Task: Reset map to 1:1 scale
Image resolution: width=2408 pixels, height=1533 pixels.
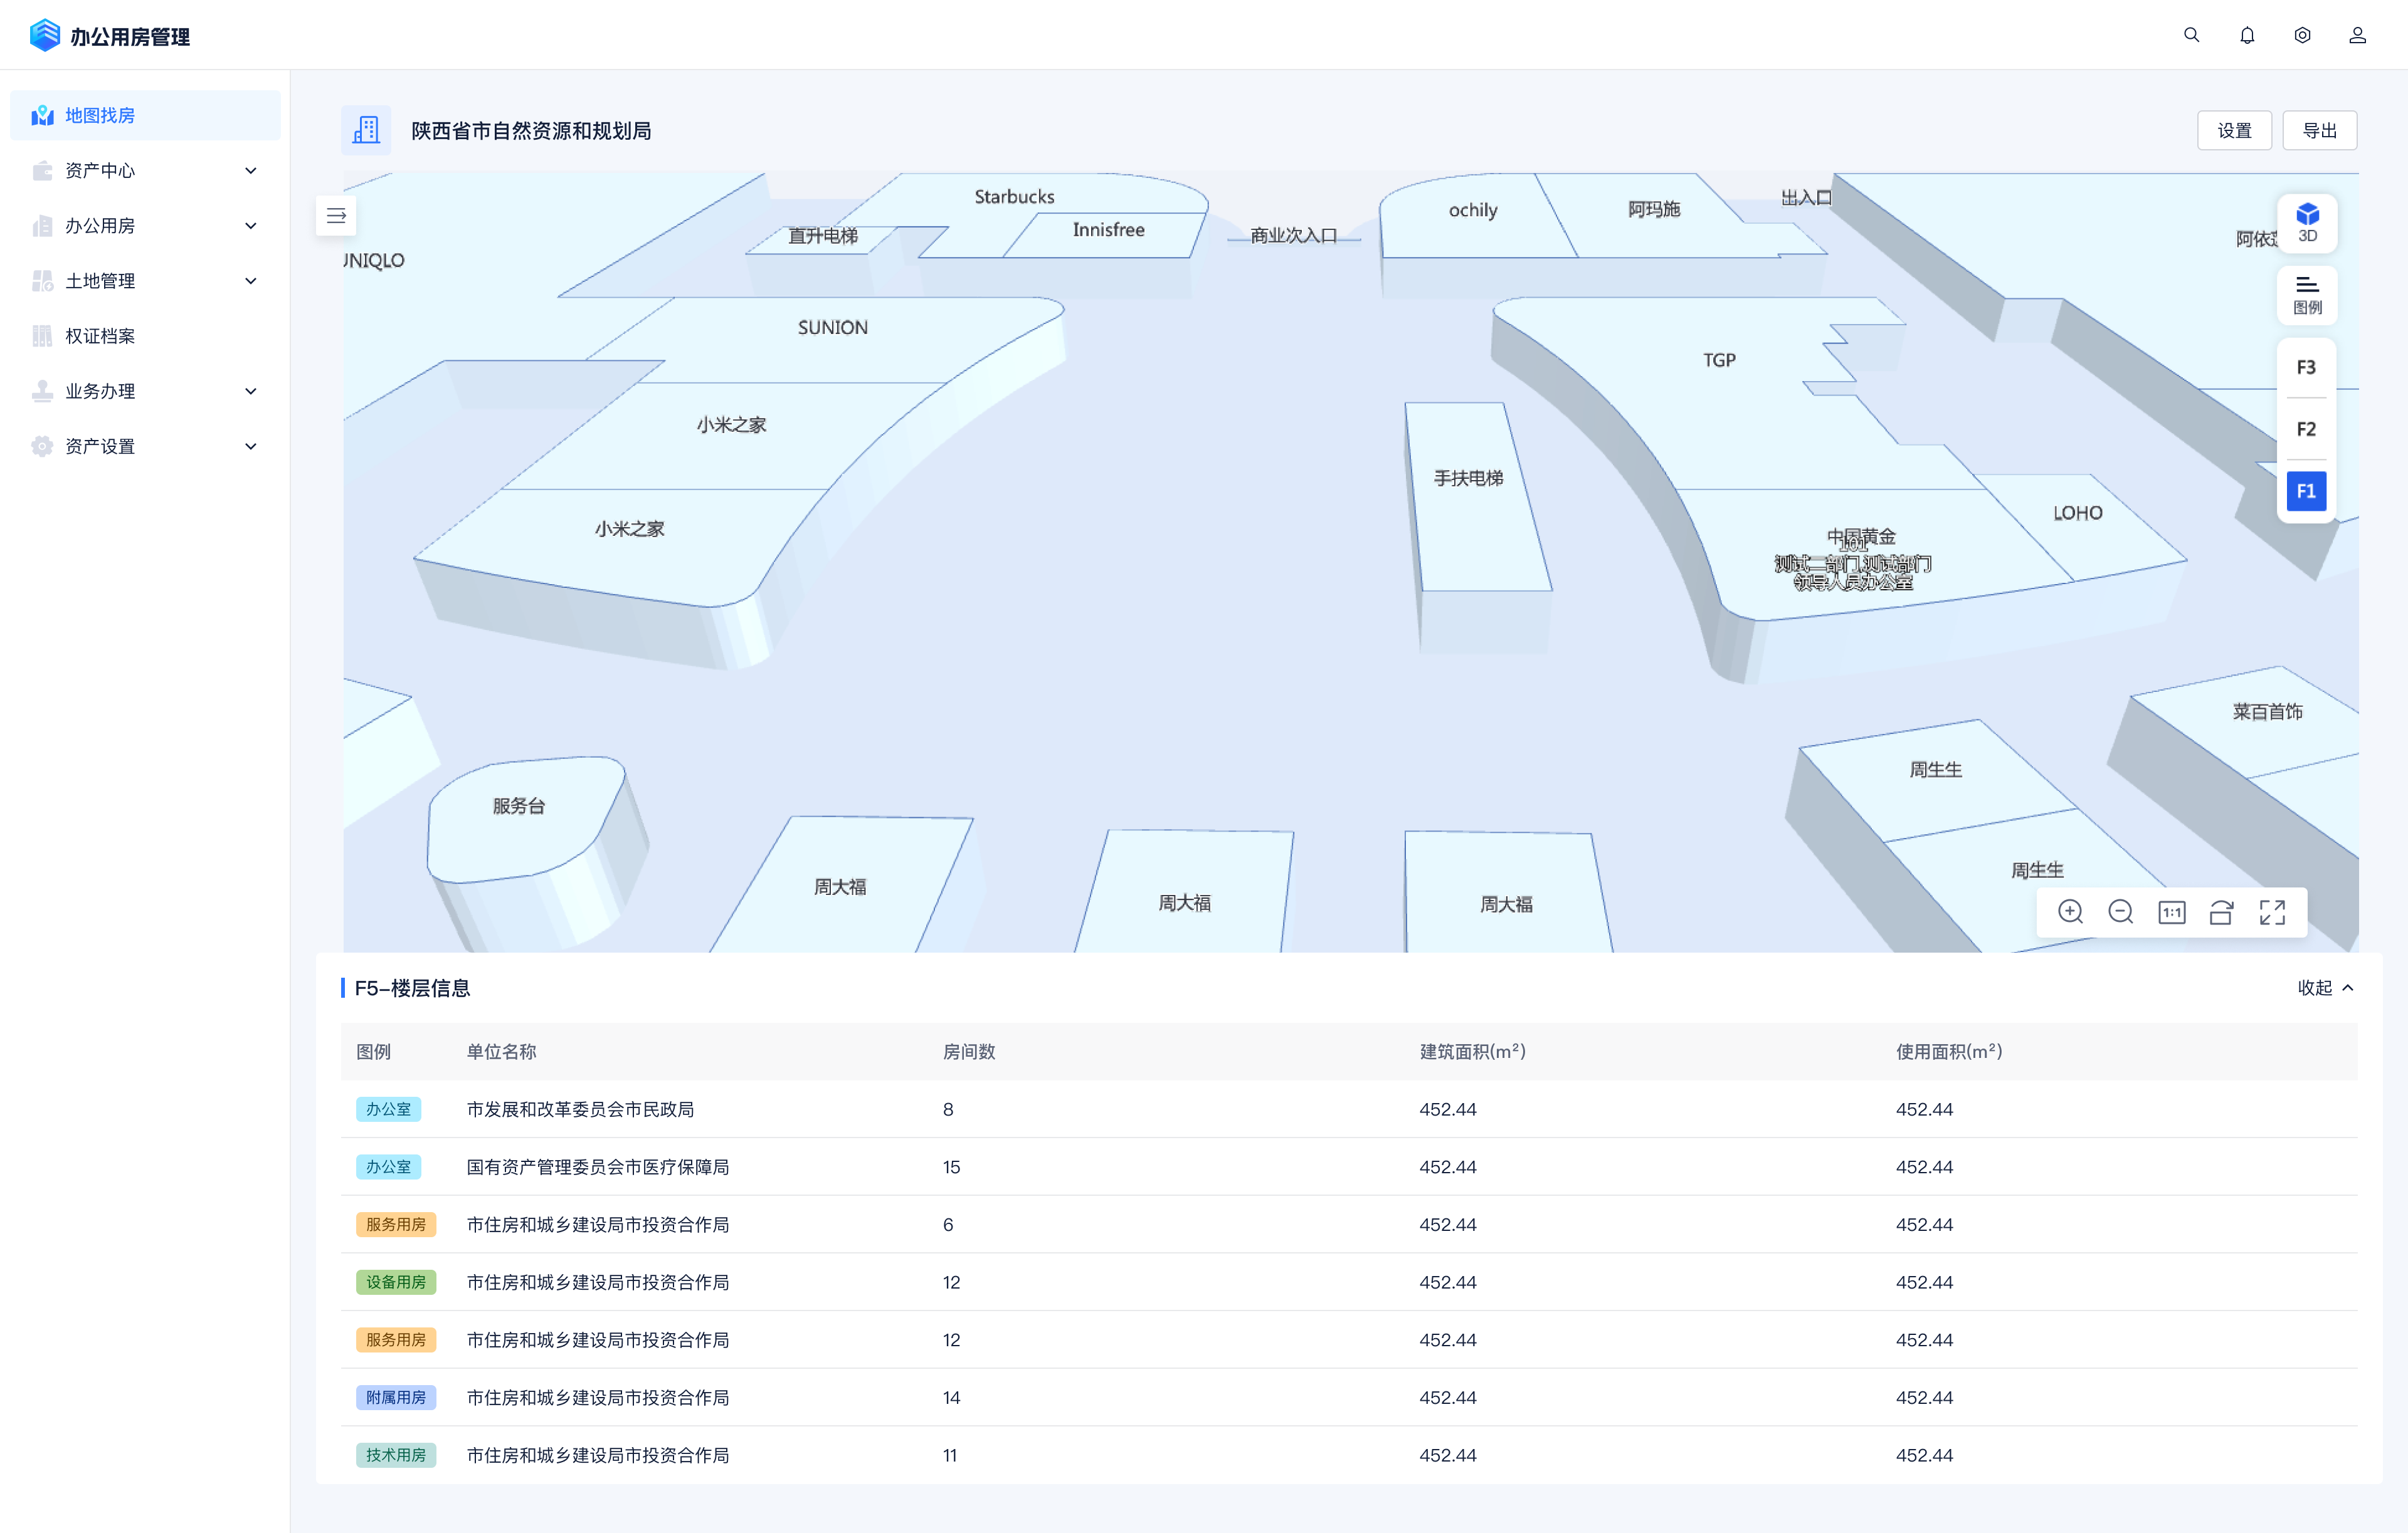Action: 2171,911
